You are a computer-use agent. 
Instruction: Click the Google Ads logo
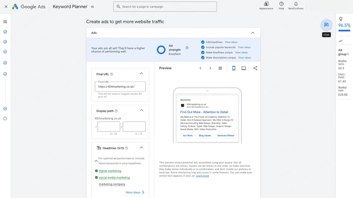[x=29, y=7]
